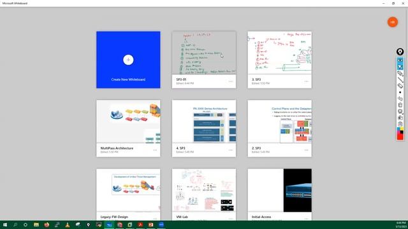Open the pen size dot in annotation toolbar

[x=400, y=92]
